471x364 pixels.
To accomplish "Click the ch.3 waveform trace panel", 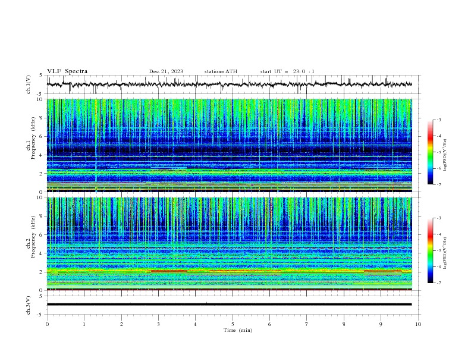I will pyautogui.click(x=234, y=305).
